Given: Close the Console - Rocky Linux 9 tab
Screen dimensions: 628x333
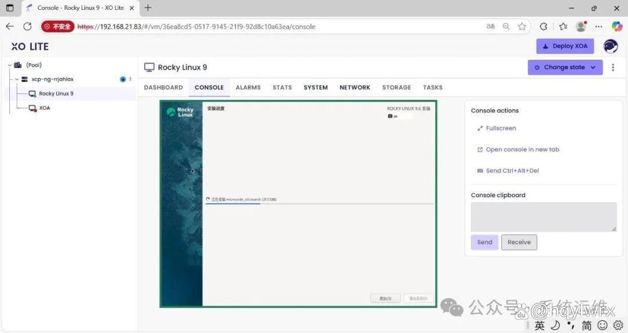Looking at the screenshot, I should (x=132, y=8).
